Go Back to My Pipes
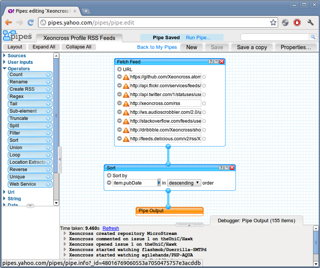Image resolution: width=320 pixels, height=268 pixels. (157, 47)
